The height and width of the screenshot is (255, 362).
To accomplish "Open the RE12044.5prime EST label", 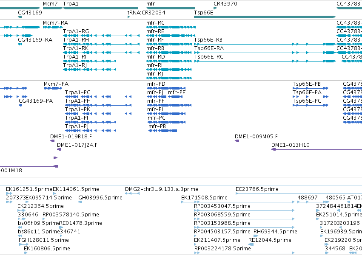I will 270,240.
